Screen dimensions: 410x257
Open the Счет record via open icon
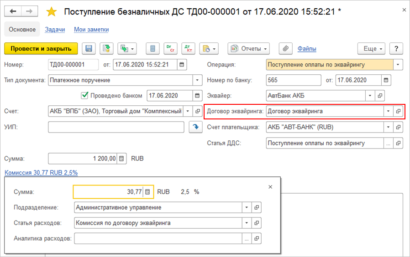198,111
